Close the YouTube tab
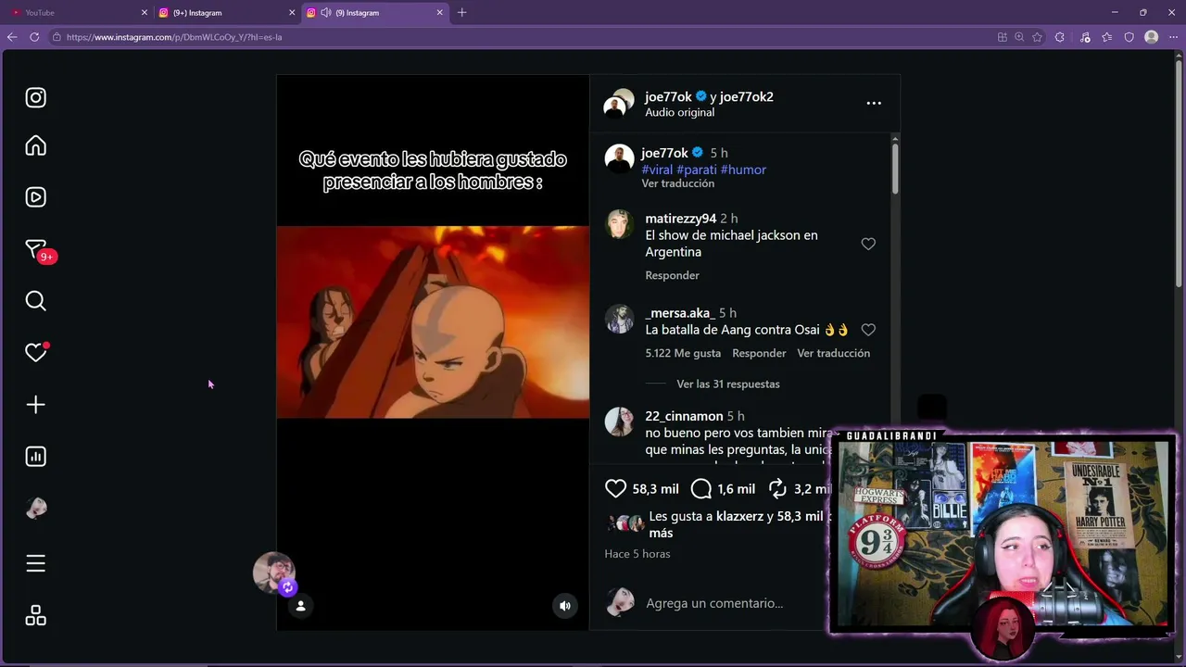Image resolution: width=1186 pixels, height=667 pixels. tap(145, 13)
